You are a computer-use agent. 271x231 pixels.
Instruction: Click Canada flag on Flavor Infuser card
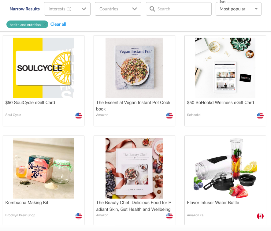(x=260, y=216)
